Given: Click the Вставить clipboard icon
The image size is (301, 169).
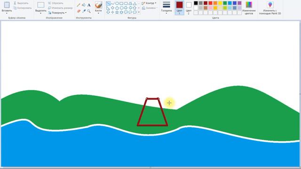Looking at the screenshot, I should tap(7, 5).
